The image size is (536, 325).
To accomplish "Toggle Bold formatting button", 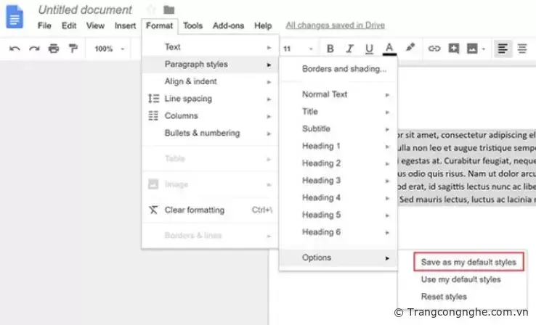I will point(330,49).
